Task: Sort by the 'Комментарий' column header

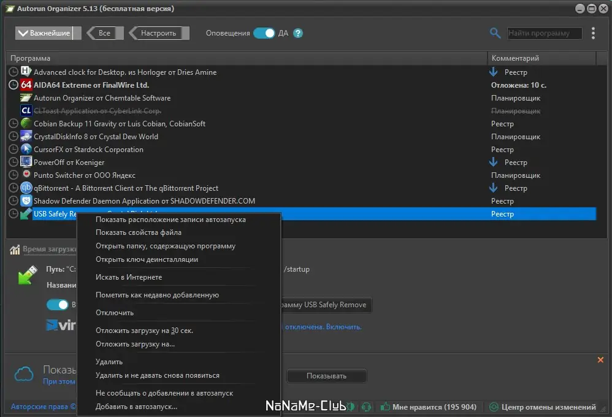Action: coord(541,58)
